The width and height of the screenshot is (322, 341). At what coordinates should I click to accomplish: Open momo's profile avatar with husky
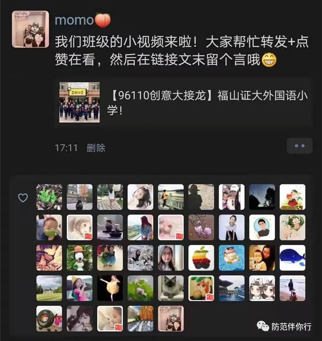point(30,29)
